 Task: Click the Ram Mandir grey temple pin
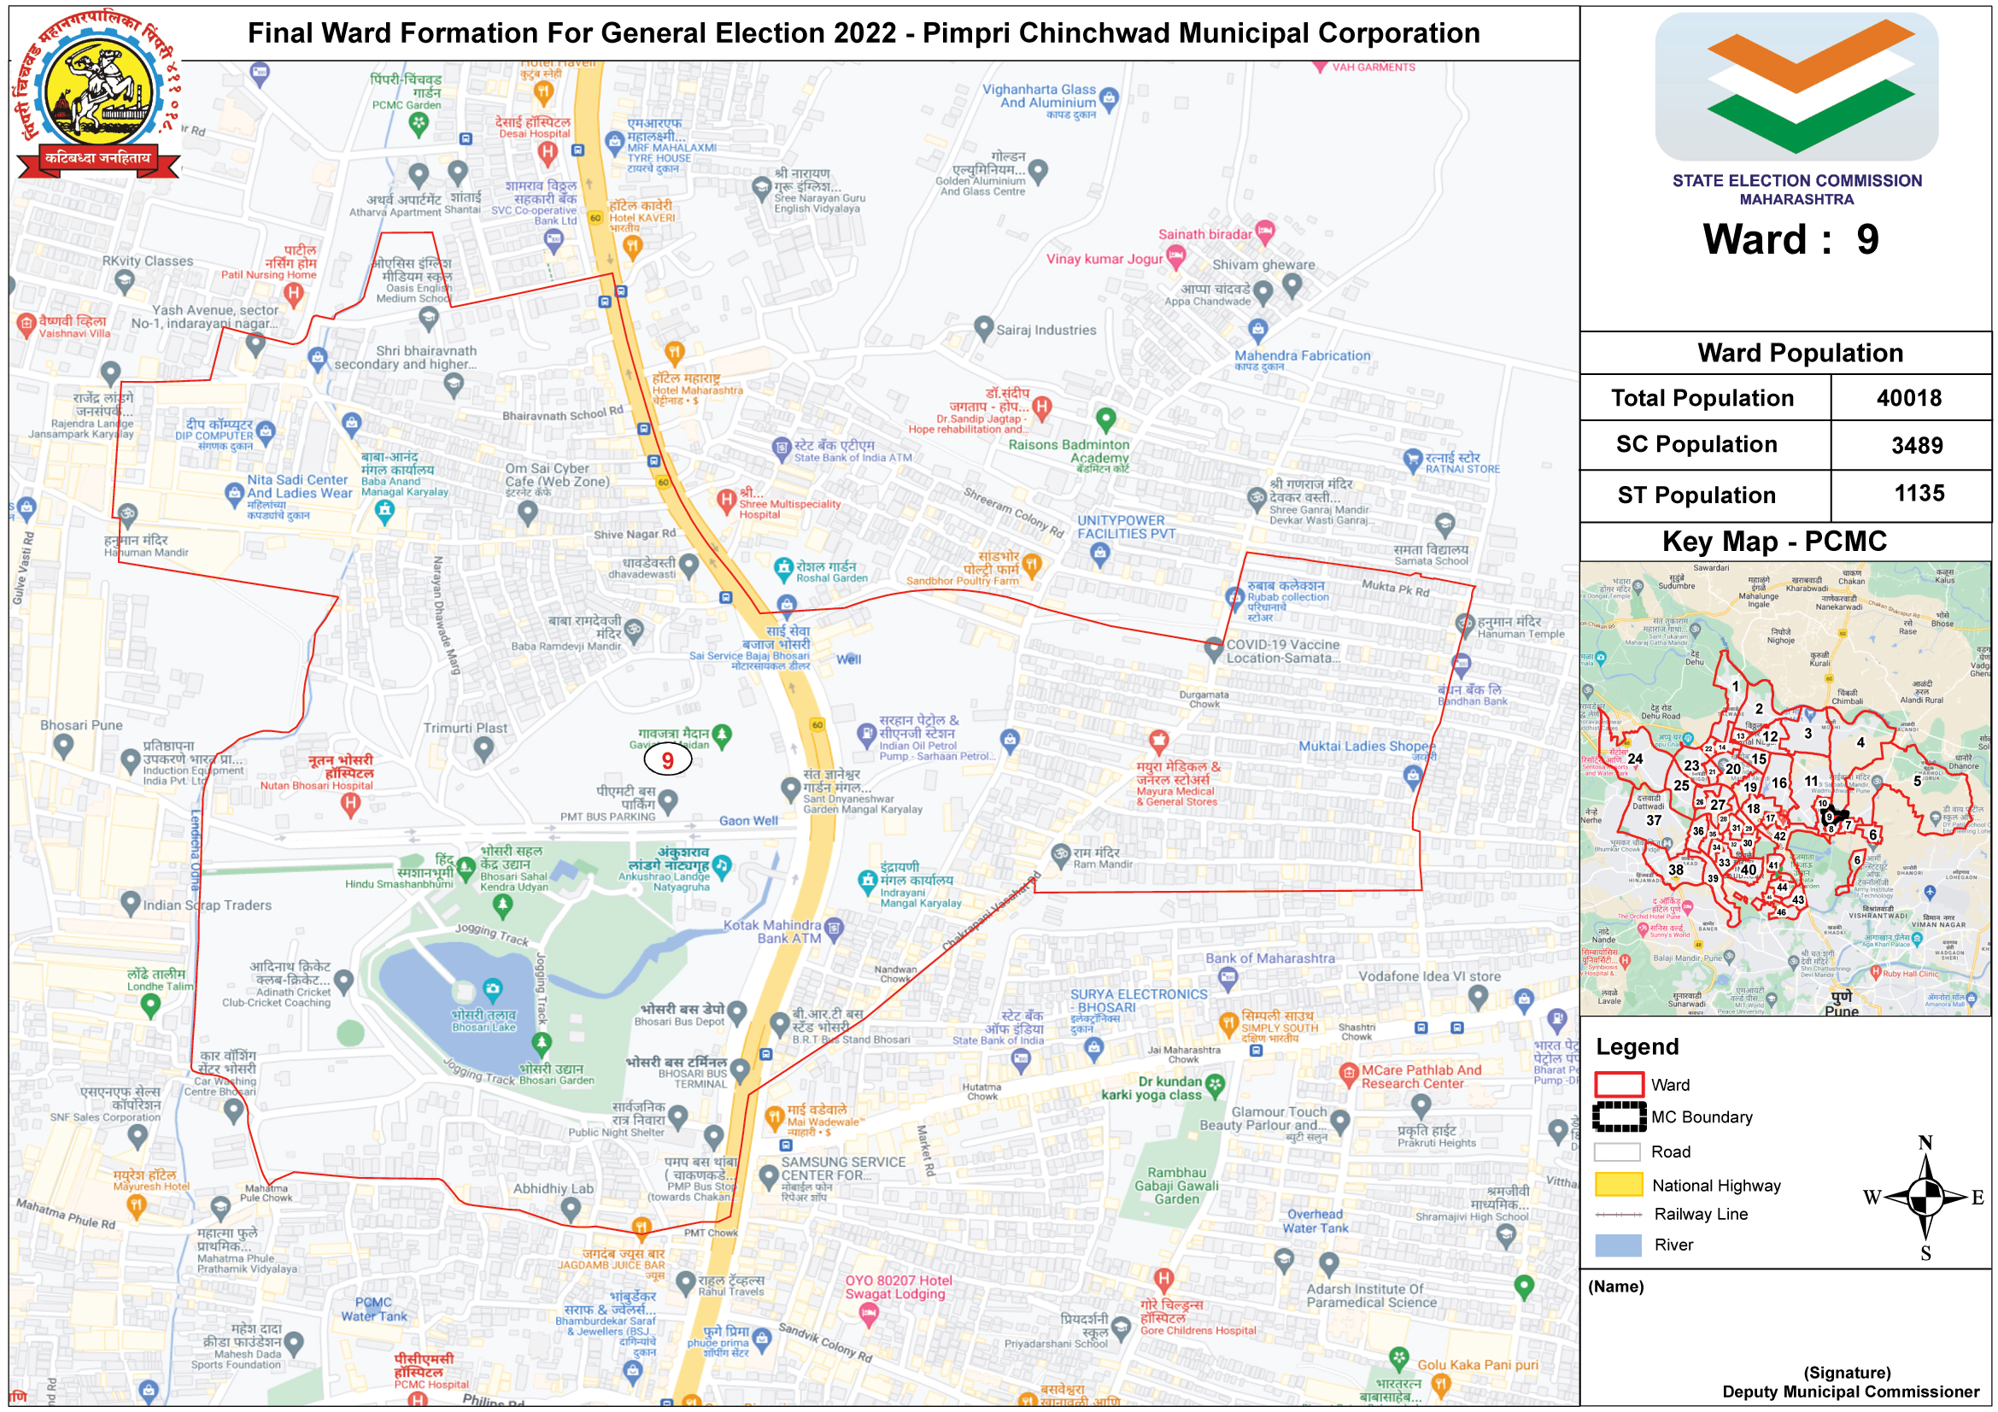(1060, 856)
